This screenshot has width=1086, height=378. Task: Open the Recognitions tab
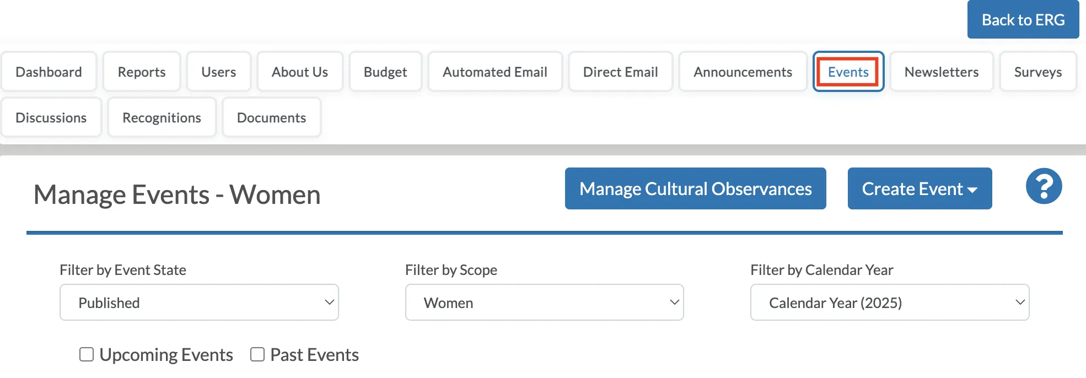162,117
